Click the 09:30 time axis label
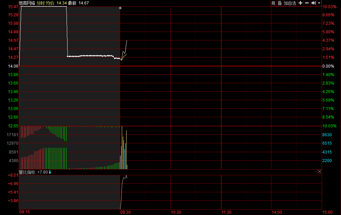 click(126, 212)
